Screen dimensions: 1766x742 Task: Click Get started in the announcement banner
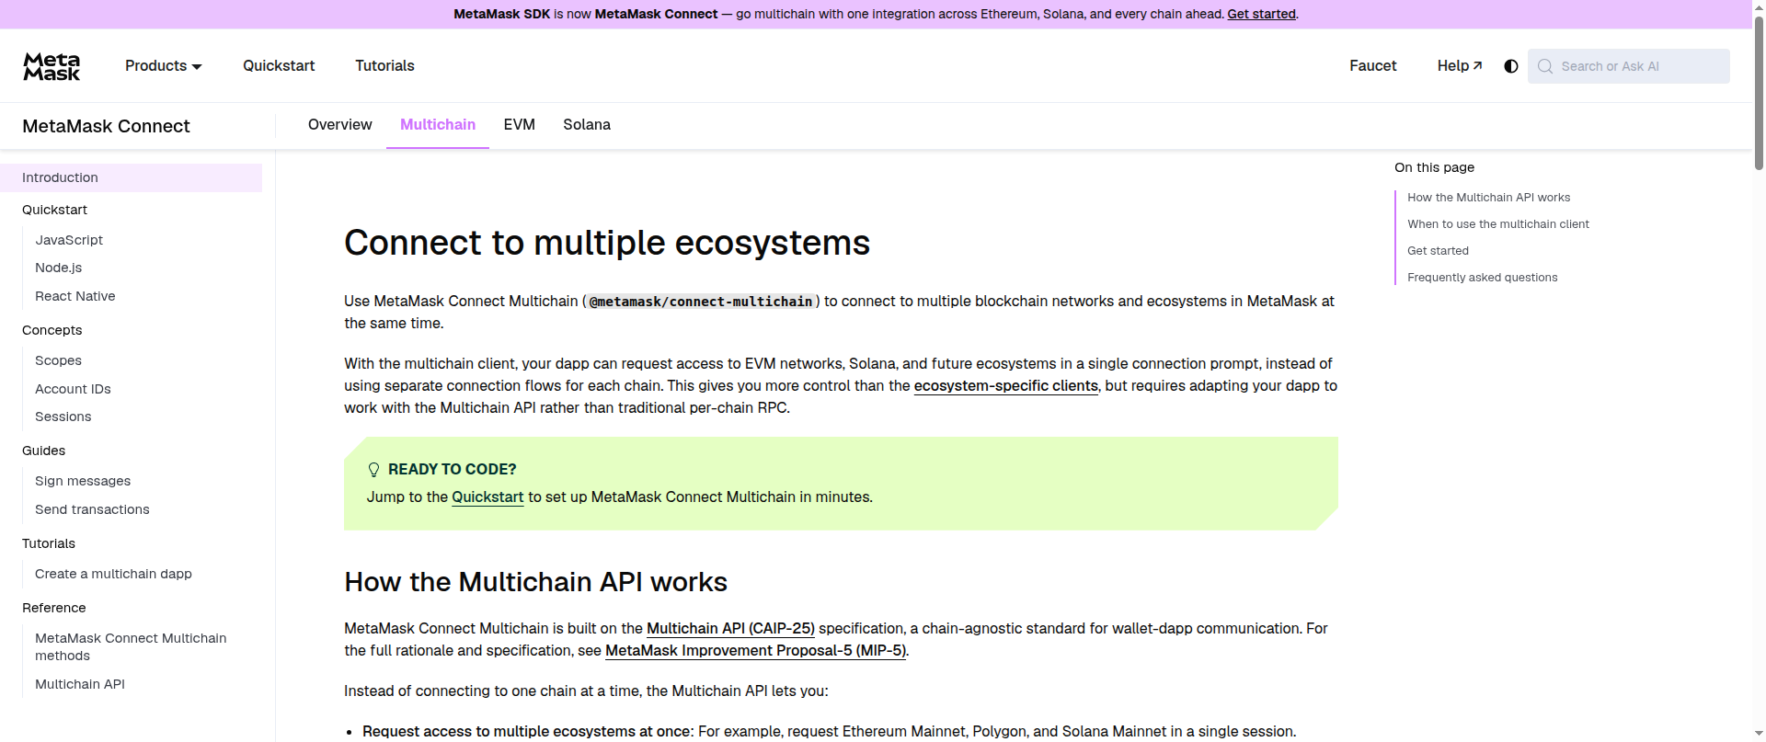click(x=1261, y=14)
